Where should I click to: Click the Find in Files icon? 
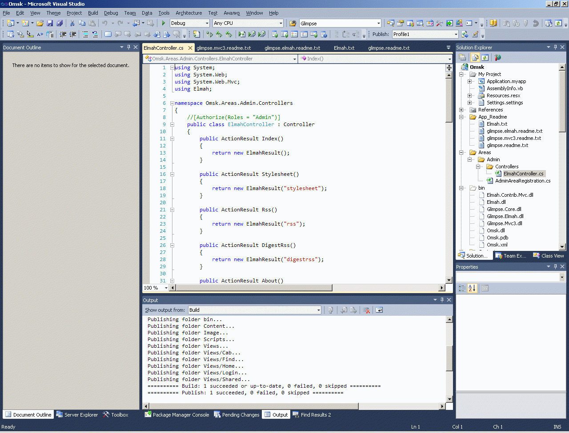click(x=293, y=23)
